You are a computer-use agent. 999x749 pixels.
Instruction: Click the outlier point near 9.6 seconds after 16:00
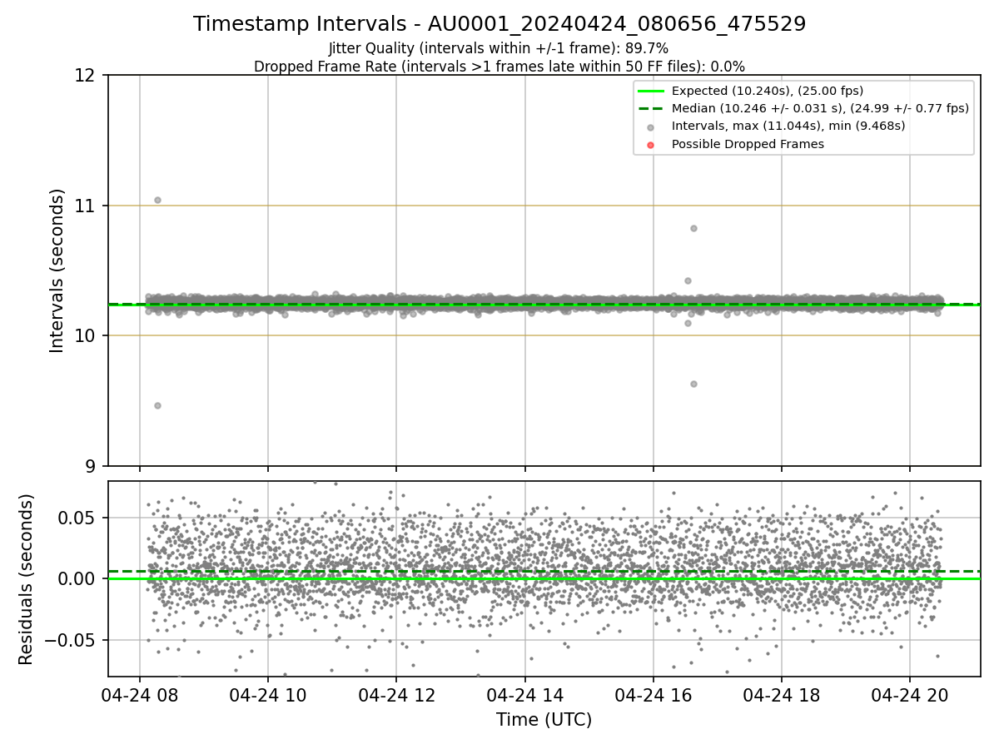point(693,384)
